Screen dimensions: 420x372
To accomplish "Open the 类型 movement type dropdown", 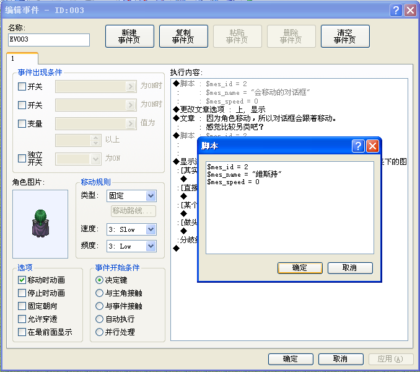I will click(x=151, y=196).
